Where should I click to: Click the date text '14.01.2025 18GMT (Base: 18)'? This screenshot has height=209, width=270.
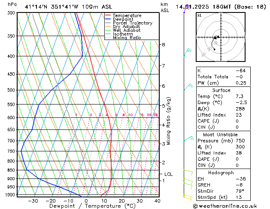(221, 7)
